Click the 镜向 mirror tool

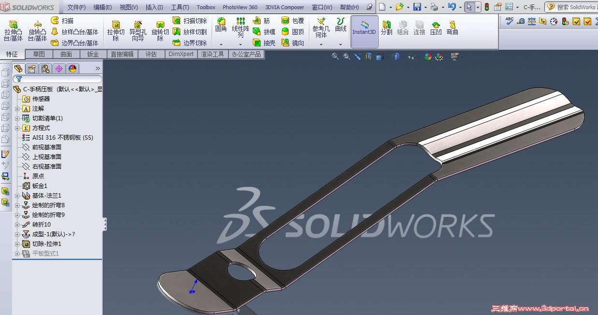click(x=292, y=43)
